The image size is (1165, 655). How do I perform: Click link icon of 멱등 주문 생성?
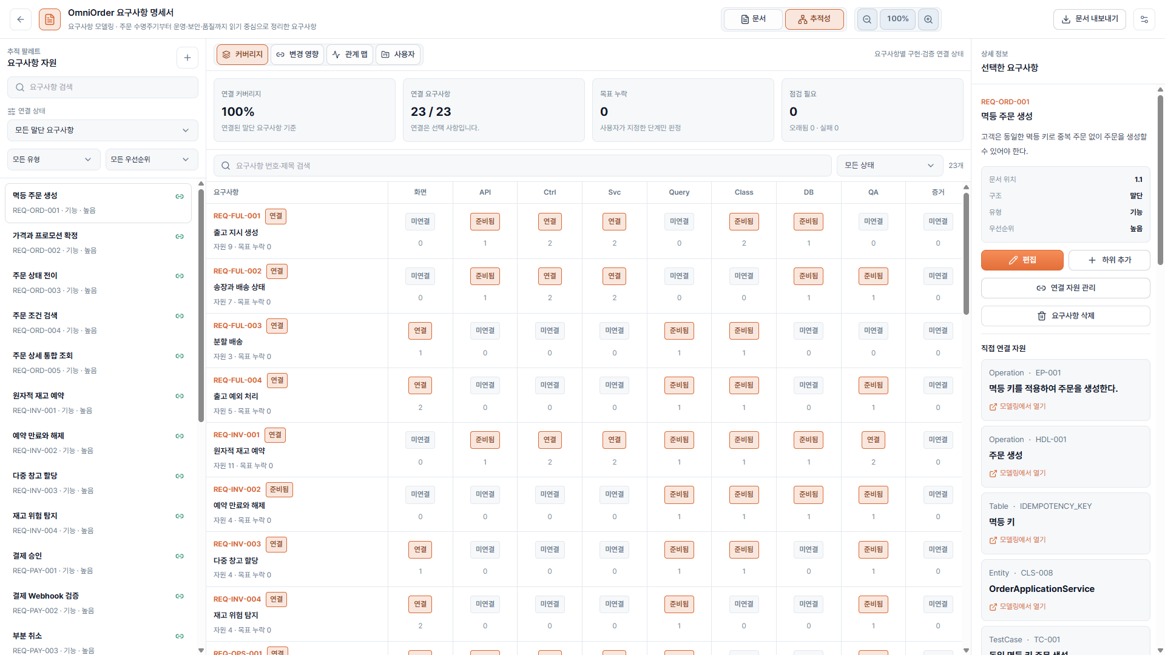pyautogui.click(x=180, y=196)
